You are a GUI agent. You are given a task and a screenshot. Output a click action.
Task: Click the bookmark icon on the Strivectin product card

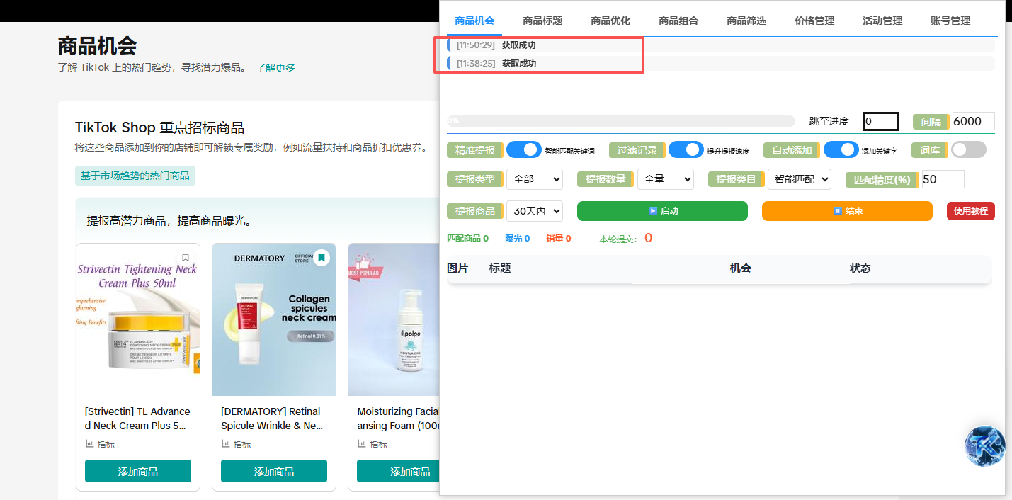[x=186, y=258]
